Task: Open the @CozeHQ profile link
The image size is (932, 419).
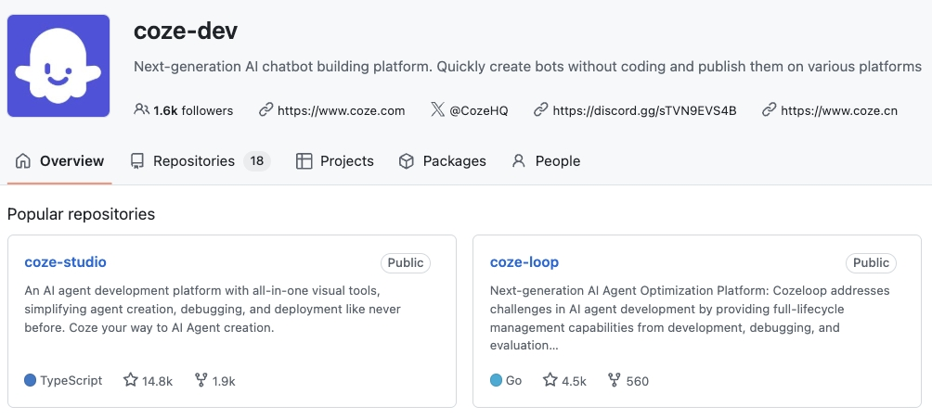Action: pos(479,110)
